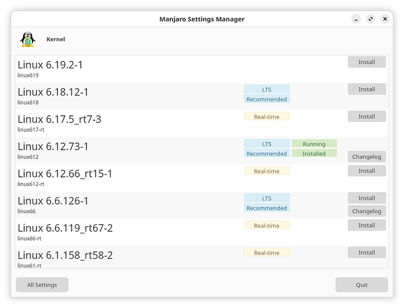Install Linux 6.12.66_rt15-1 kernel
This screenshot has width=404, height=308.
click(366, 171)
